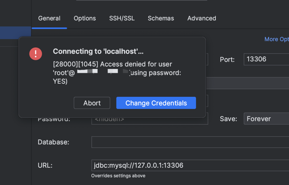Screen dimensions: 289x185
Task: Open the Options tab
Action: [x=85, y=18]
